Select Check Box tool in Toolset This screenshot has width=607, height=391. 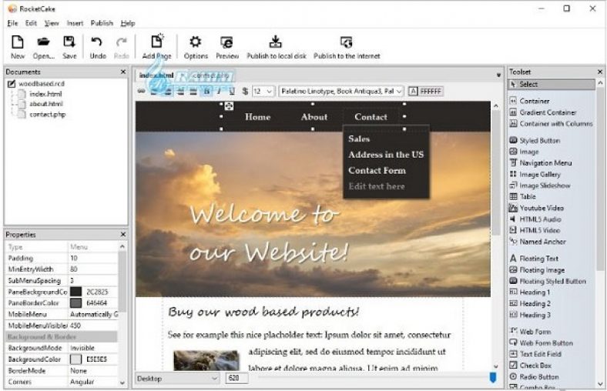pos(530,365)
